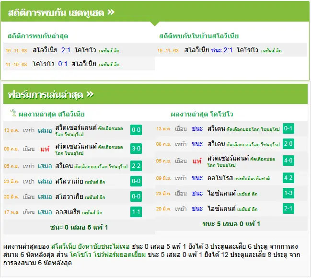311x278 pixels.
Task: Click ไอซ์แลนด์ in the 23 มี.ค. Kosovo row
Action: [x=221, y=193]
